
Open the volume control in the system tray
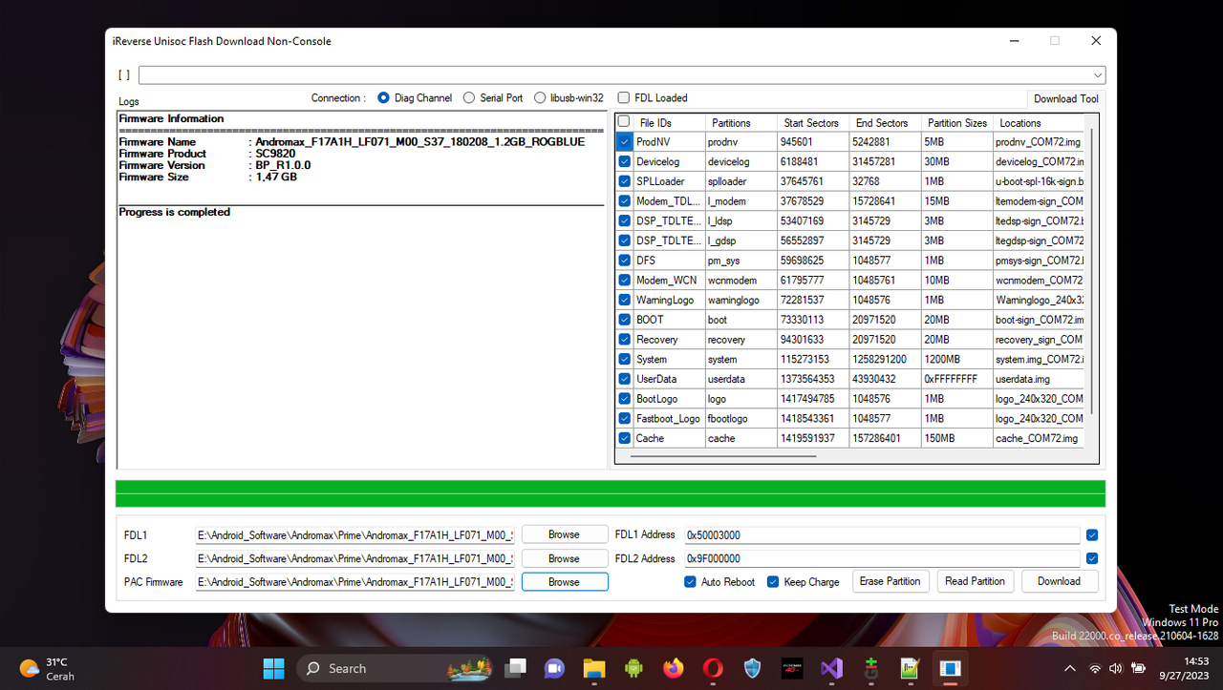pos(1115,668)
